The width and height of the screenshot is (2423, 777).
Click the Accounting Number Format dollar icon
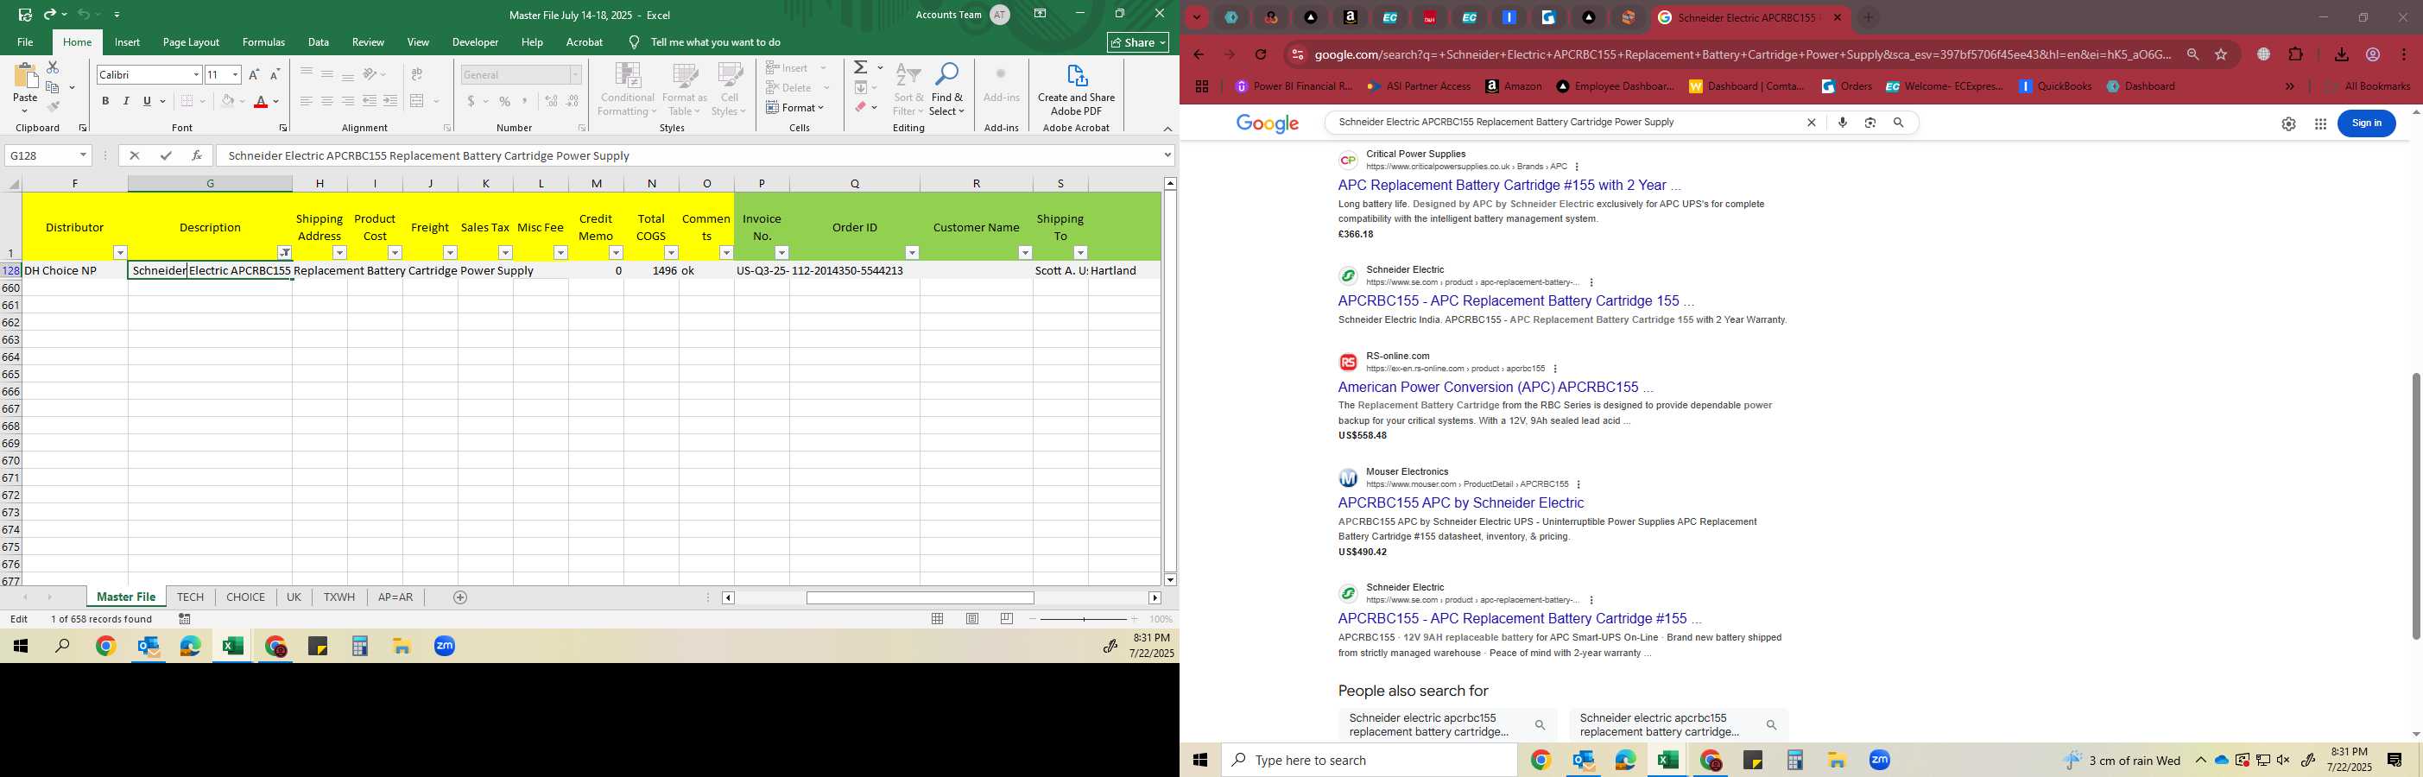[x=471, y=102]
